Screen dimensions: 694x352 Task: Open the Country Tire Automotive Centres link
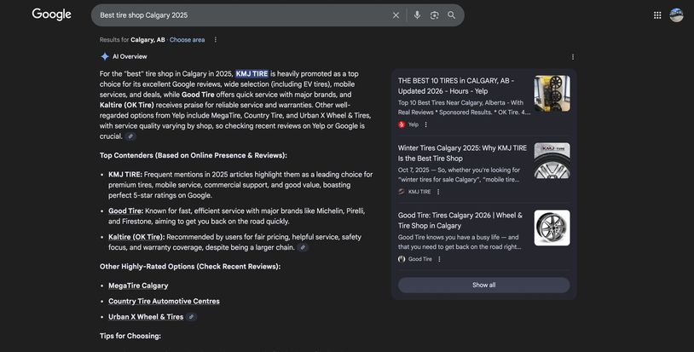coord(164,301)
